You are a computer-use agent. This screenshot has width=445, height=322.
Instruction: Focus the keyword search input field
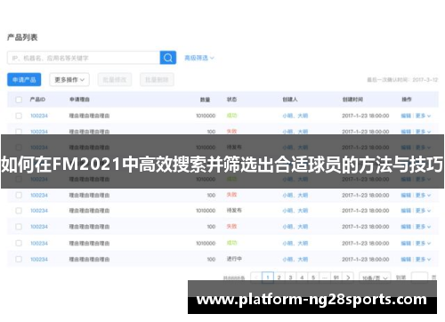[x=84, y=58]
